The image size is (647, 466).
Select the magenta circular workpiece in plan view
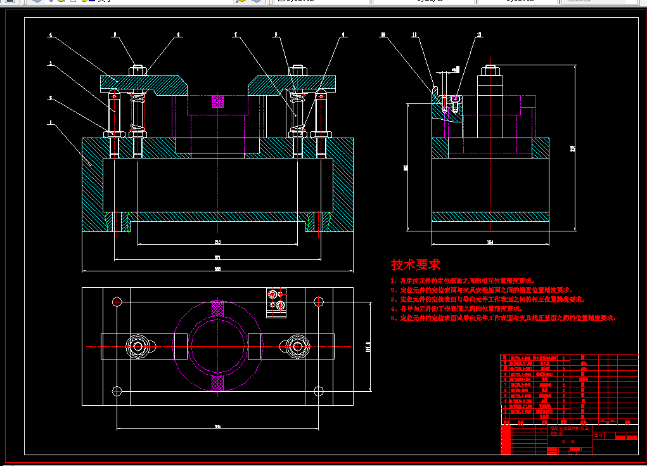[x=217, y=346]
